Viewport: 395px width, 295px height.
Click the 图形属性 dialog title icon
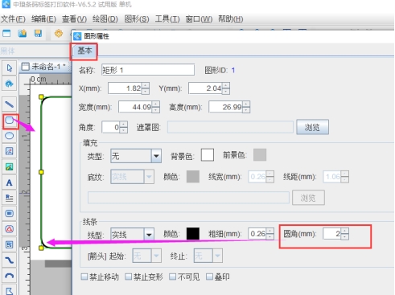click(77, 36)
